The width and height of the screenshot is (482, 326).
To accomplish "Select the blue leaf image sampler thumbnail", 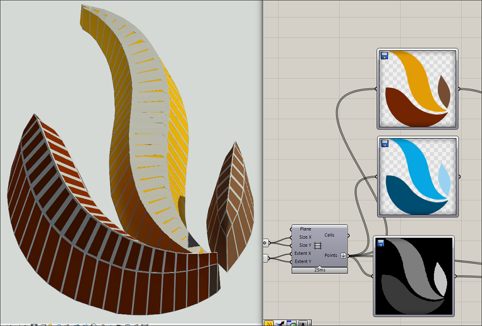I will coord(418,177).
